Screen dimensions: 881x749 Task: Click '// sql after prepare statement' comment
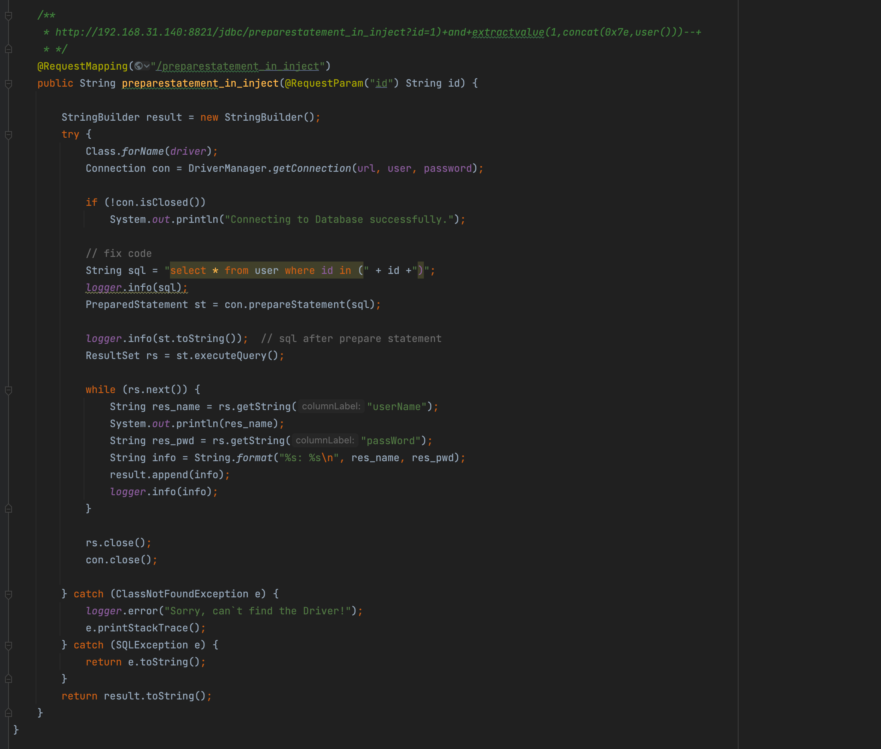tap(351, 339)
